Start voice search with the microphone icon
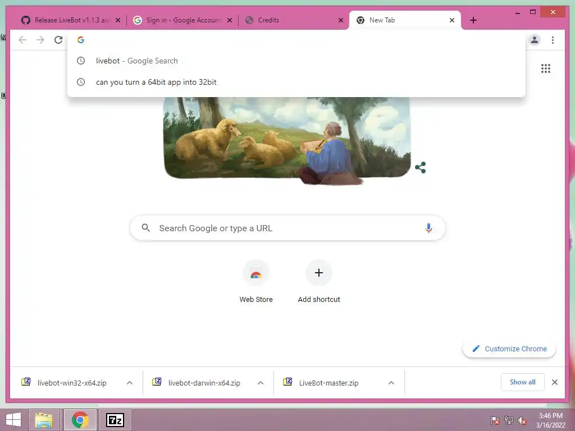Viewport: 575px width, 431px height. [x=428, y=228]
